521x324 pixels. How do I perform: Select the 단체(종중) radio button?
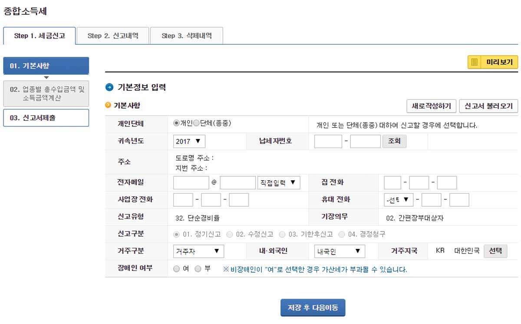196,123
